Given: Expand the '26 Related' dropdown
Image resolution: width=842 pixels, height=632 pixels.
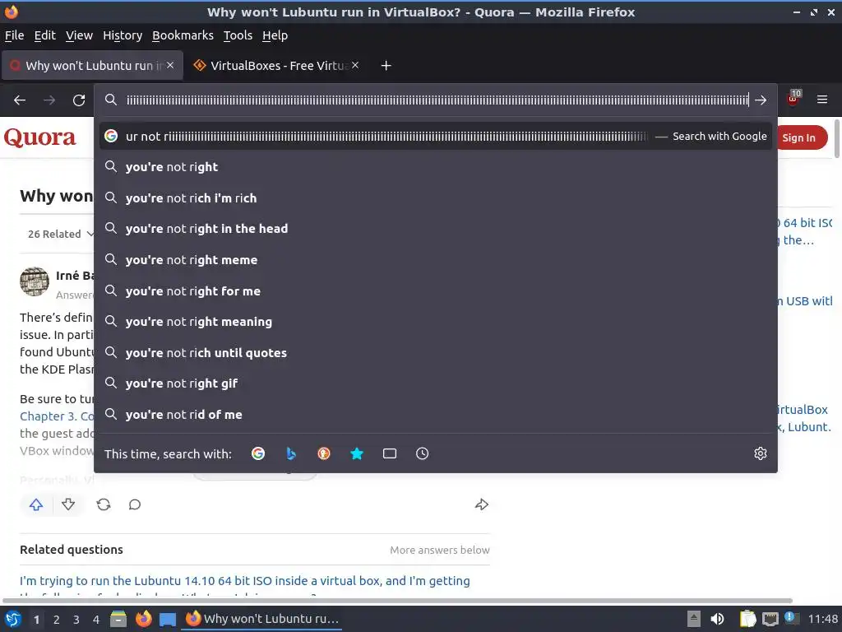Looking at the screenshot, I should pyautogui.click(x=60, y=235).
